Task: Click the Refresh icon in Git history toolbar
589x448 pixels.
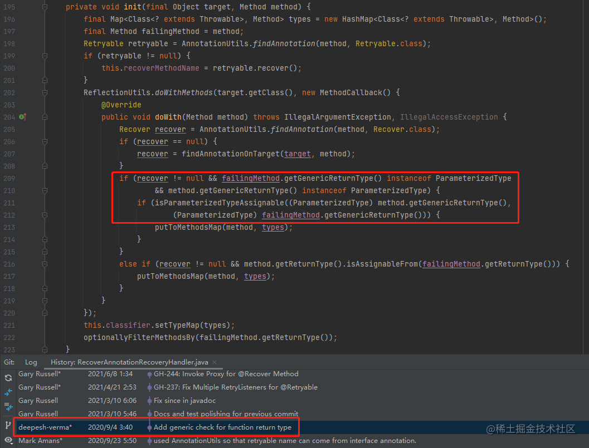Action: (x=8, y=378)
